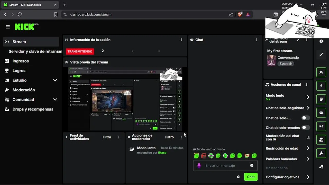Click the Brave Shields lion icon
This screenshot has height=185, width=329.
click(x=240, y=14)
